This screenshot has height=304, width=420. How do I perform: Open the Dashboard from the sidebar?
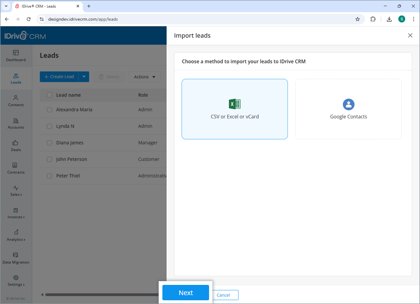click(x=15, y=55)
